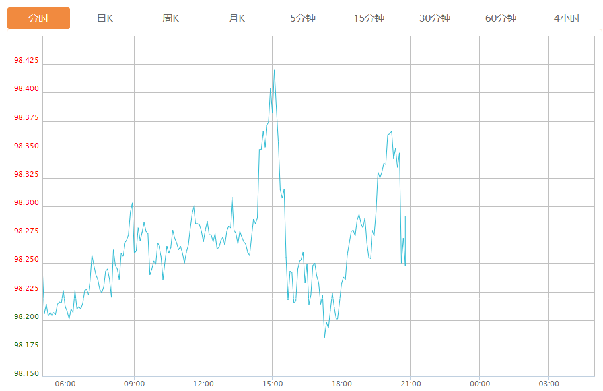Viewport: 603px width, 391px height.
Task: Click the last data point of the price line
Action: click(x=405, y=265)
